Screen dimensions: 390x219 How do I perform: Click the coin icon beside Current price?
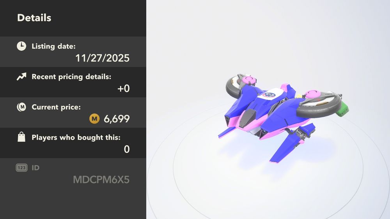(x=21, y=107)
